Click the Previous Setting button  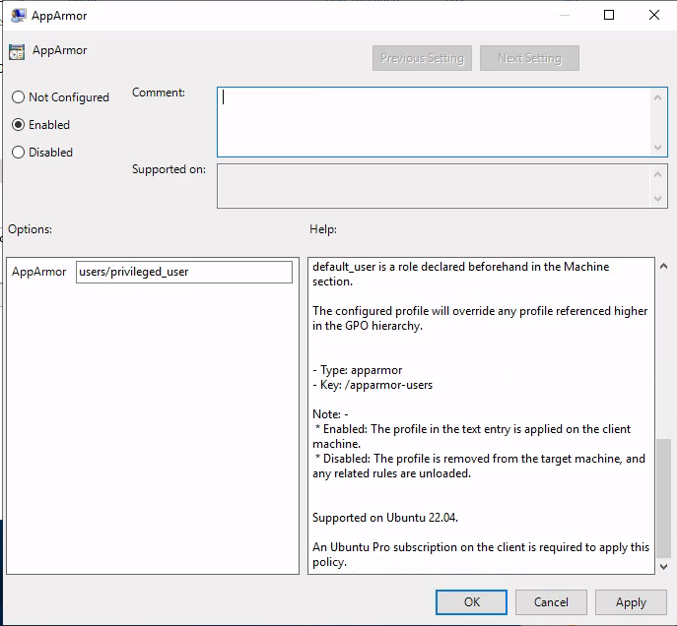[x=422, y=58]
